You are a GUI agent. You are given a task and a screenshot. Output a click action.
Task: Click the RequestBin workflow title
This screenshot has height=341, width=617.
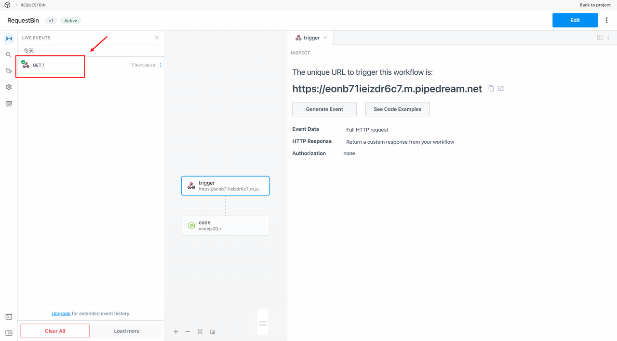[23, 21]
